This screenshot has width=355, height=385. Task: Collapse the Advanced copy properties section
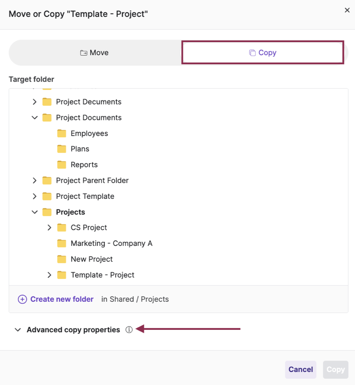17,330
